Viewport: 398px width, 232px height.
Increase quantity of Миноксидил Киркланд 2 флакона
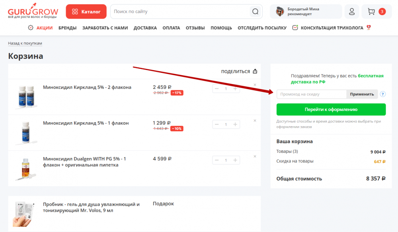click(235, 89)
